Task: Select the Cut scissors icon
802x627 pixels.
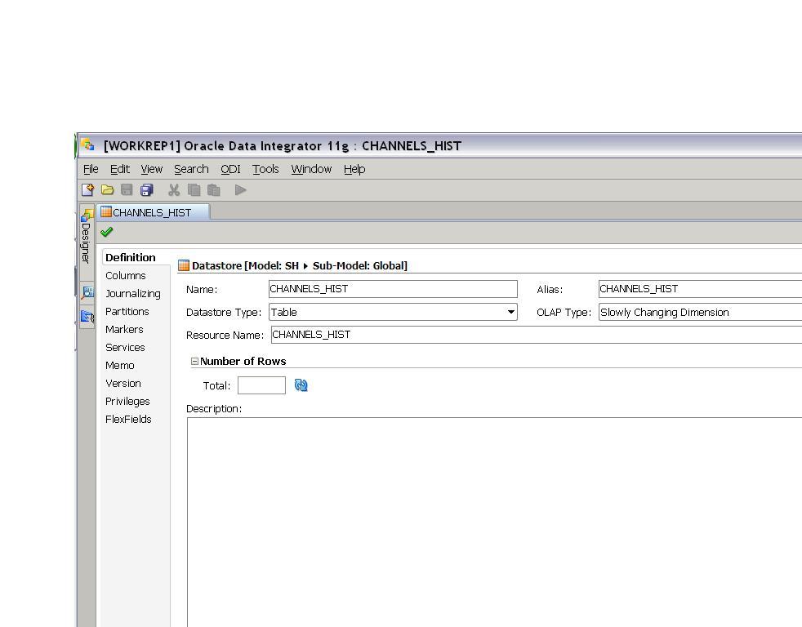Action: tap(173, 189)
